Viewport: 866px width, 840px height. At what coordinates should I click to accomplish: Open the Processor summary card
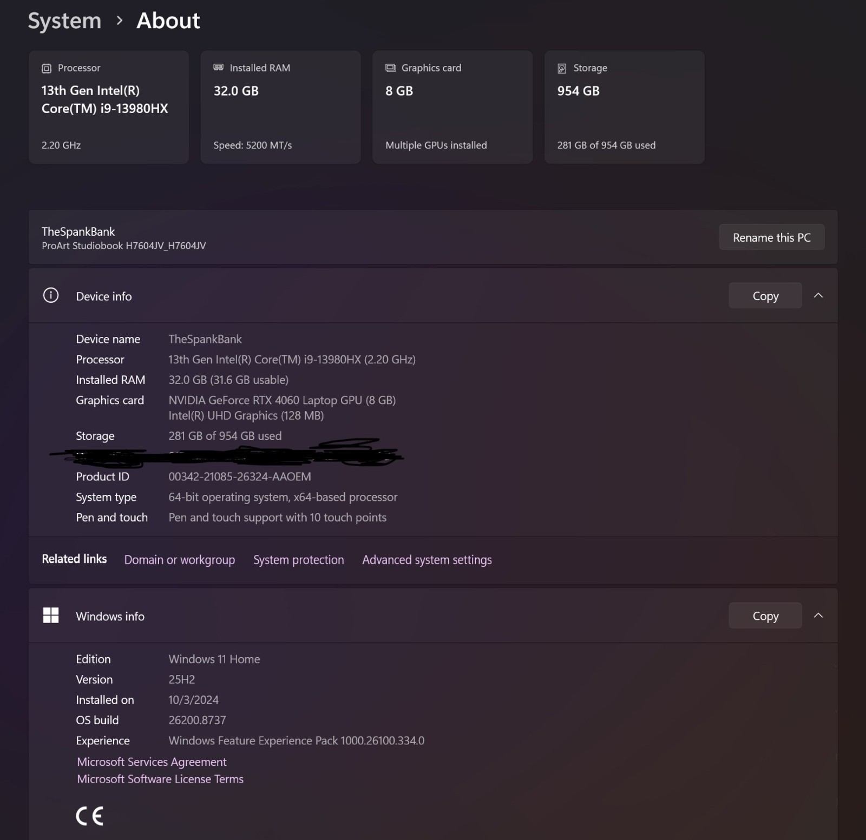point(109,107)
